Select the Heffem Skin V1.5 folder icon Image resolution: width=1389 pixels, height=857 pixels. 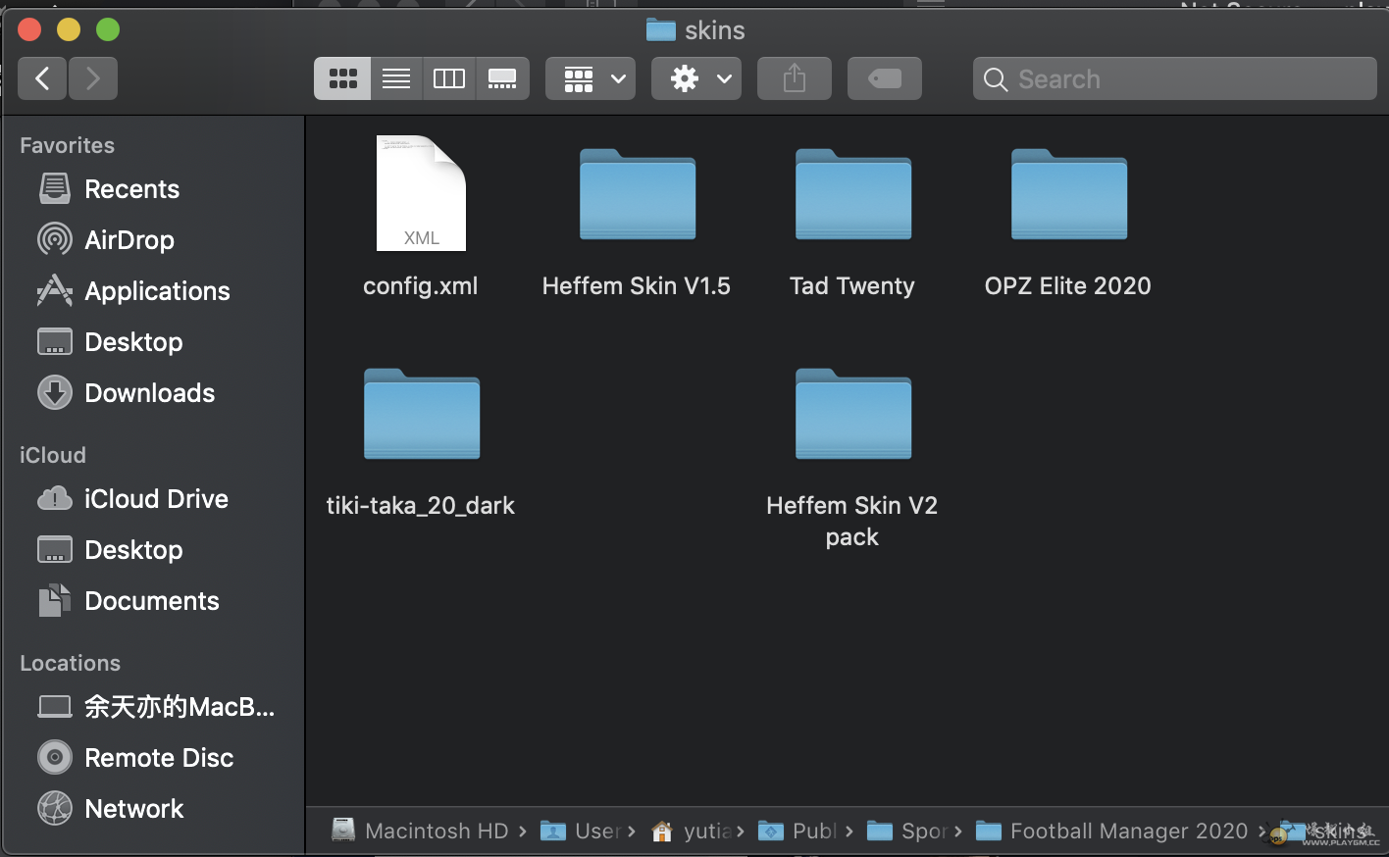click(x=638, y=194)
